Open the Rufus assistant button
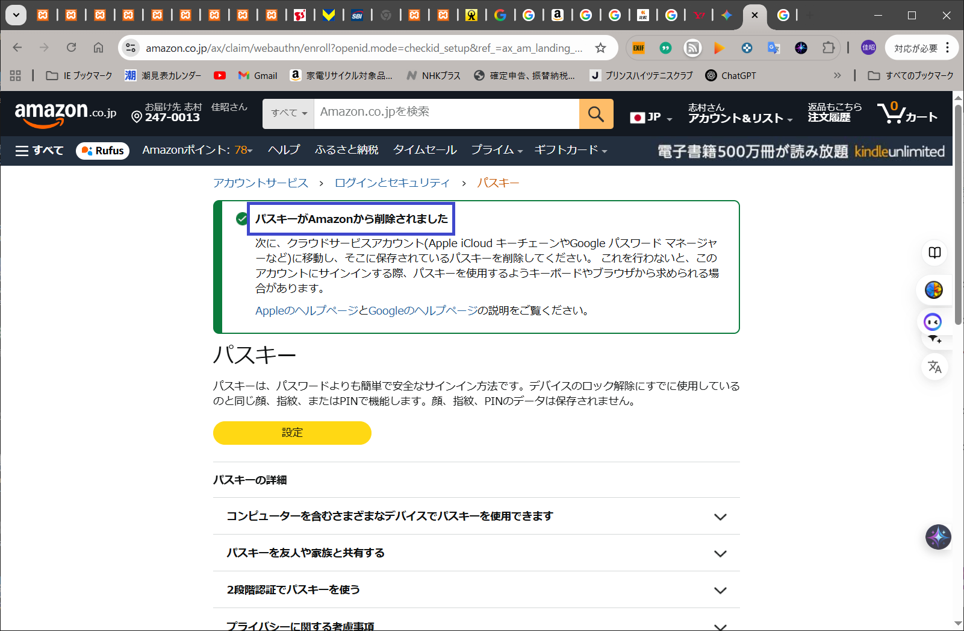This screenshot has width=964, height=631. point(102,151)
